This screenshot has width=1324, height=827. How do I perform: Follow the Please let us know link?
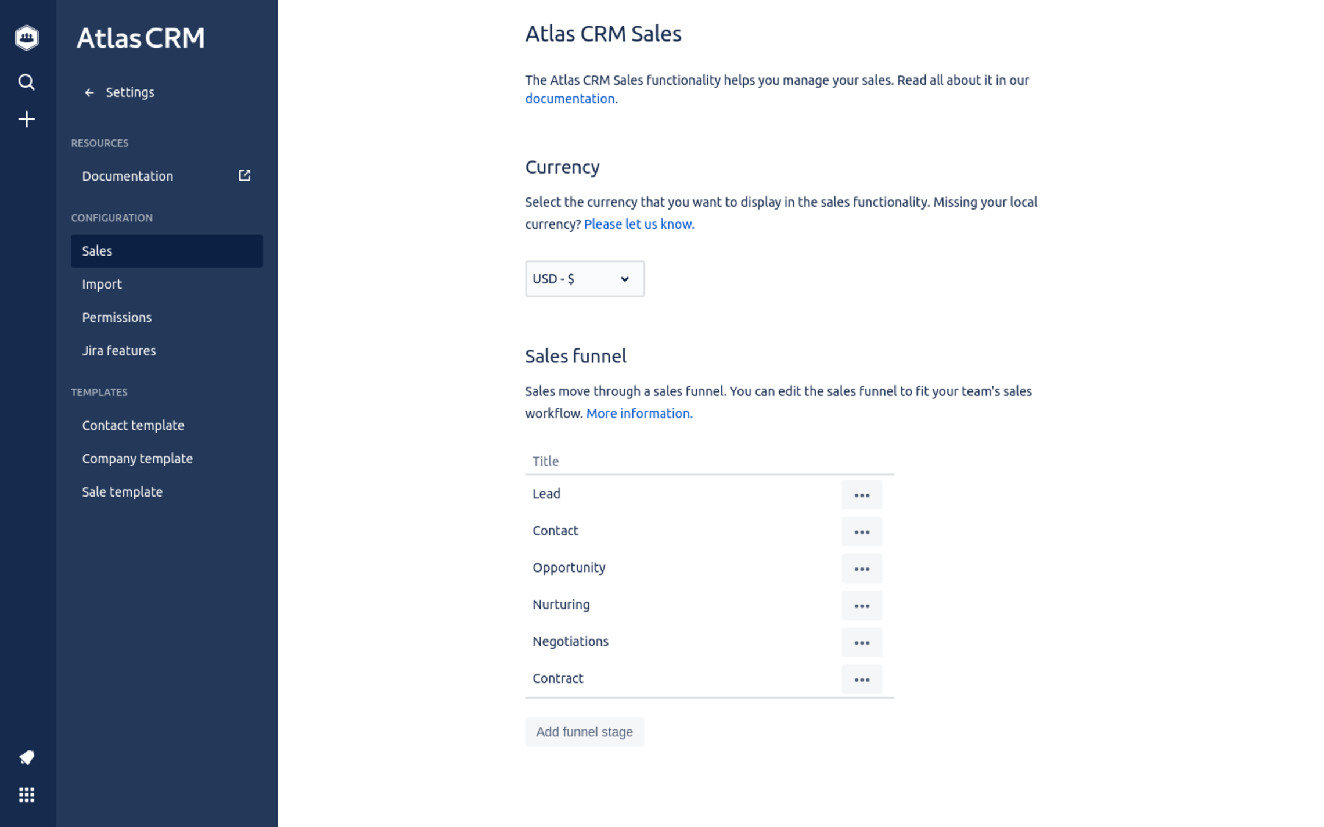(639, 224)
